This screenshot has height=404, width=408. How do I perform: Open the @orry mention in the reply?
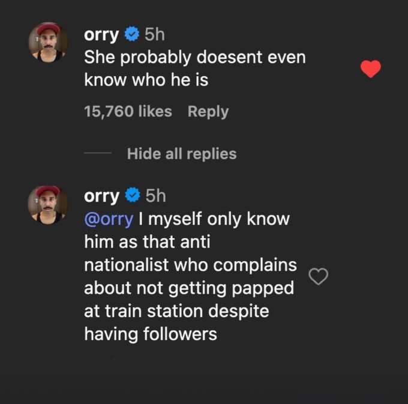(108, 219)
